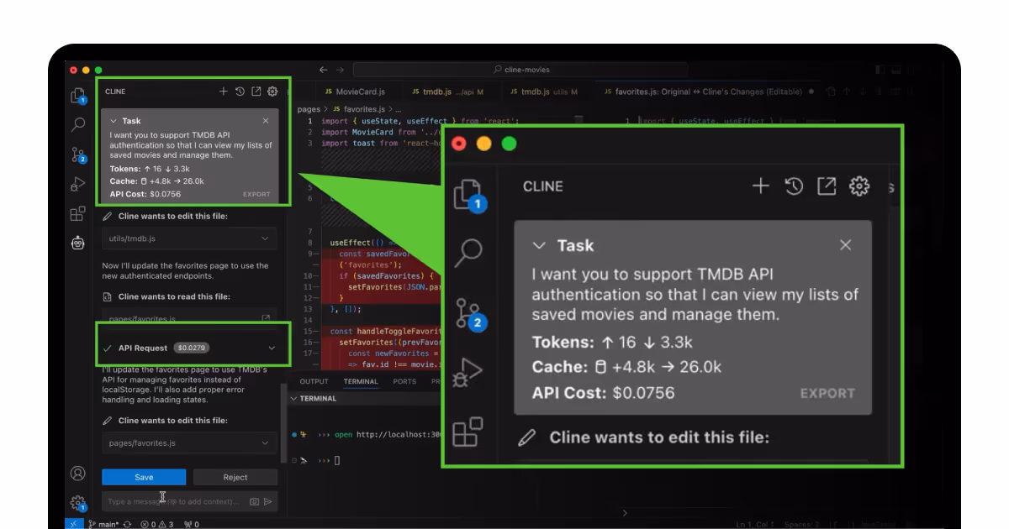Switch to the tmdb.js utils tab
This screenshot has width=1009, height=529.
point(543,92)
